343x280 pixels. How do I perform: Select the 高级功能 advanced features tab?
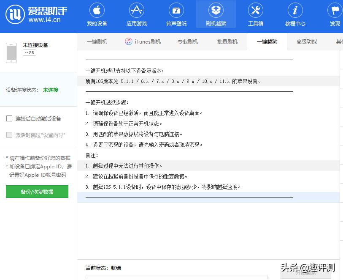click(x=307, y=41)
